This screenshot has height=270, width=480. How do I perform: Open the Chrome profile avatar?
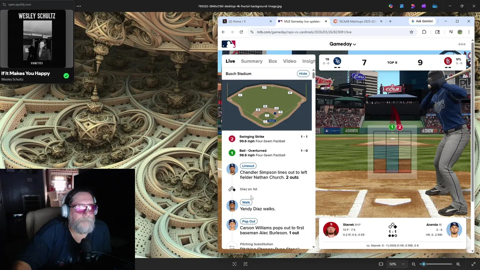point(460,32)
